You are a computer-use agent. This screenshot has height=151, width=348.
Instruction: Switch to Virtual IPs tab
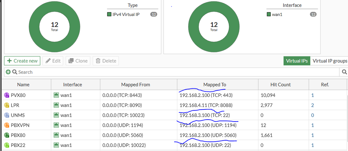click(x=297, y=61)
